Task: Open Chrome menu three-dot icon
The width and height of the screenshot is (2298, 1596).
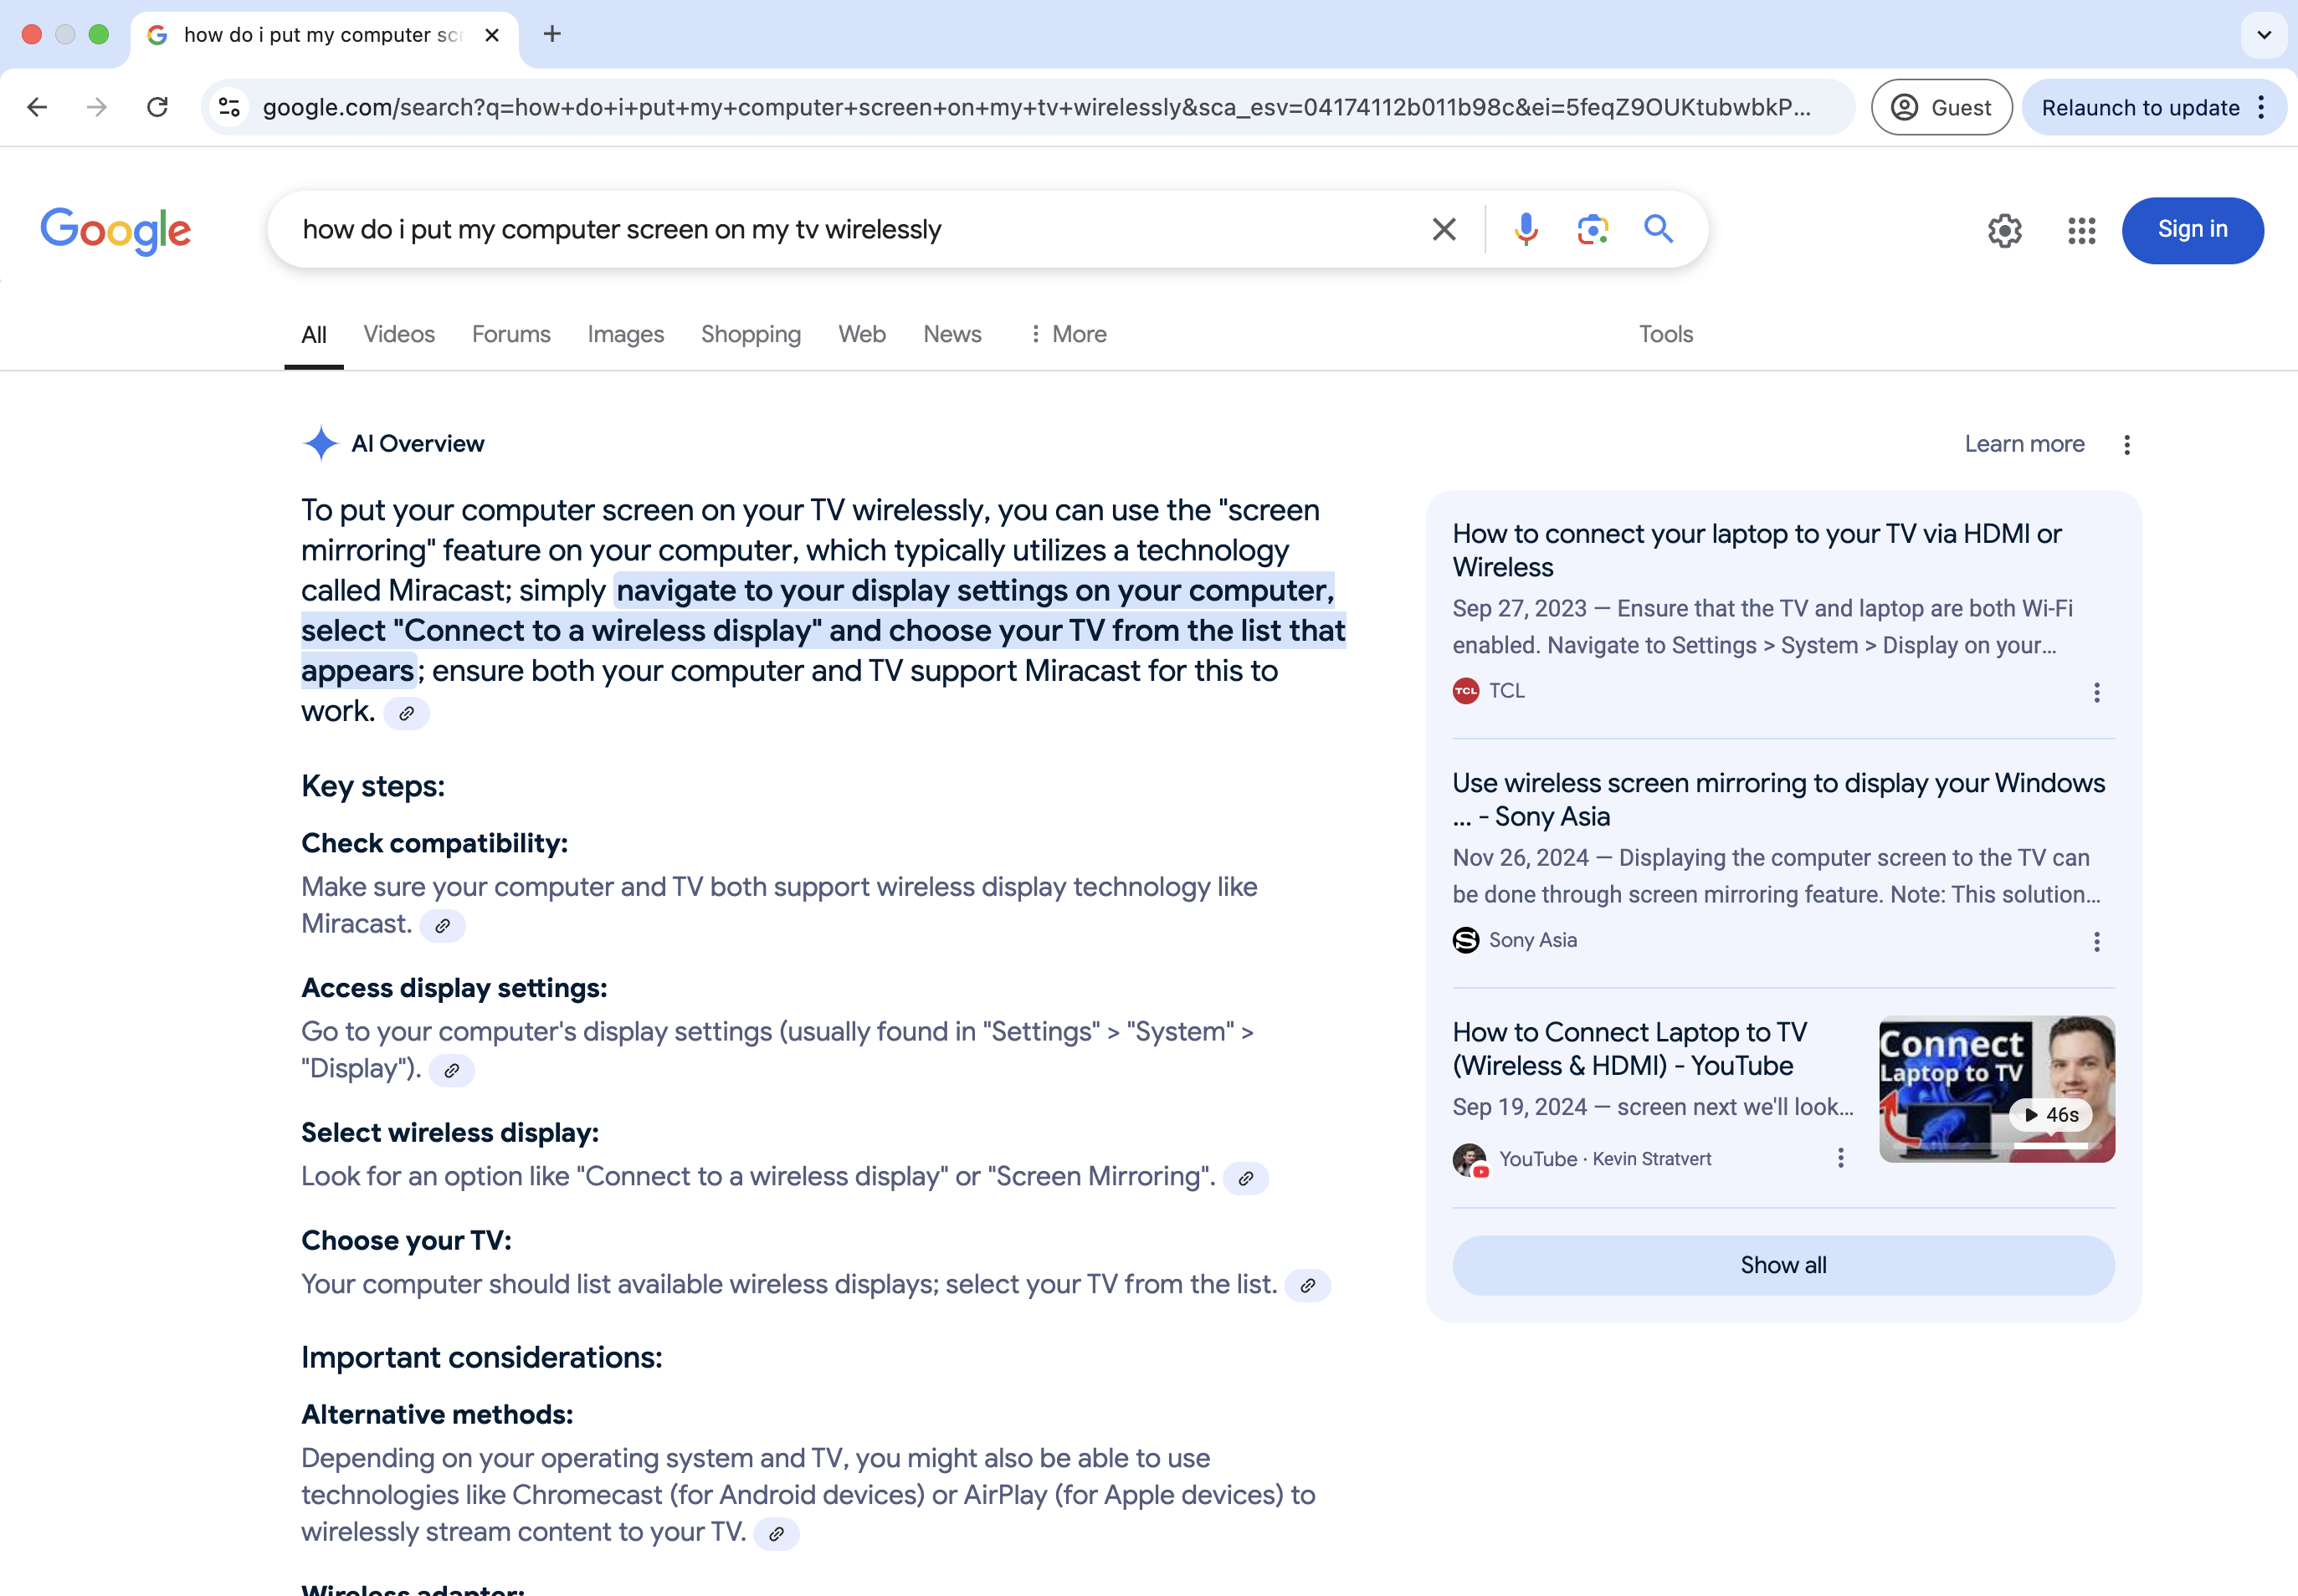Action: click(2262, 107)
